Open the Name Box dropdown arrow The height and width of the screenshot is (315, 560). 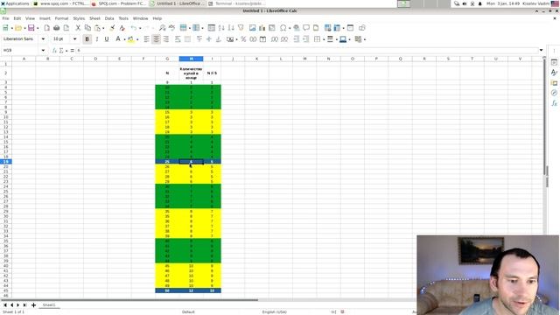pyautogui.click(x=43, y=51)
